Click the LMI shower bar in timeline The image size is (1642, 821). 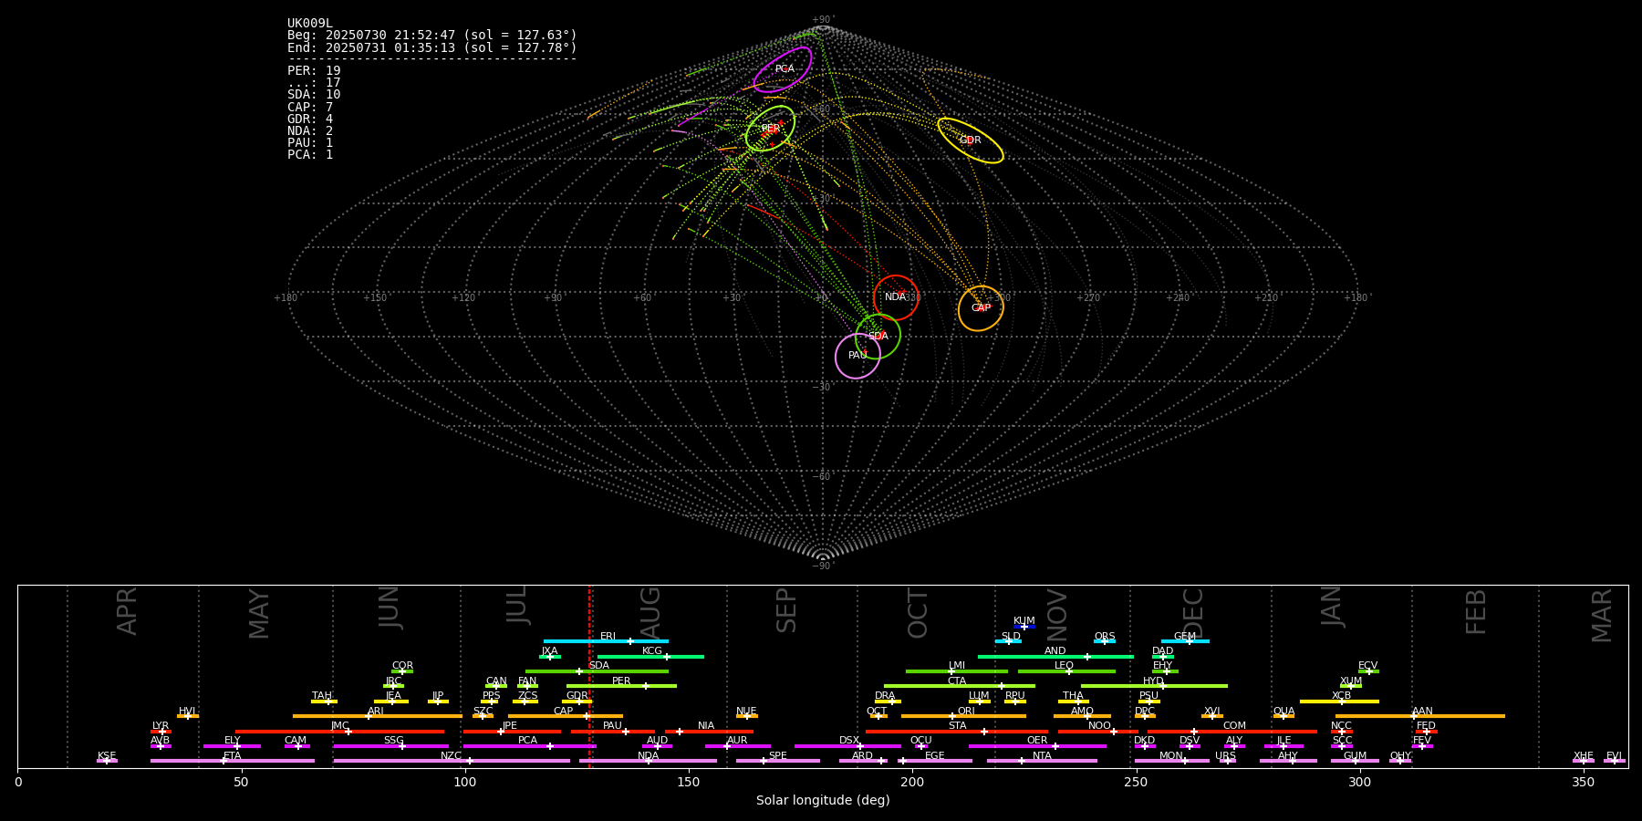tap(957, 671)
